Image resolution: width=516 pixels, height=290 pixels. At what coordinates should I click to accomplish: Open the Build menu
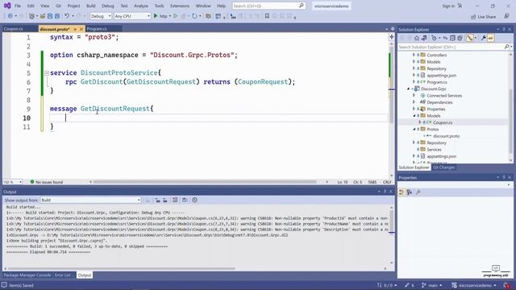pos(90,6)
